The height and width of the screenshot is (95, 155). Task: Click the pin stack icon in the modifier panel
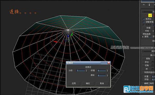[x=144, y=5]
